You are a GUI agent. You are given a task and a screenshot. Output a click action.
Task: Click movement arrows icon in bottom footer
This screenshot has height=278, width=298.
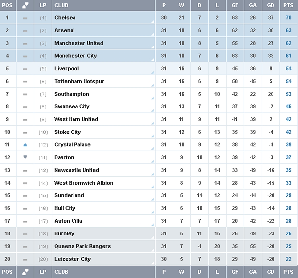pos(25,272)
